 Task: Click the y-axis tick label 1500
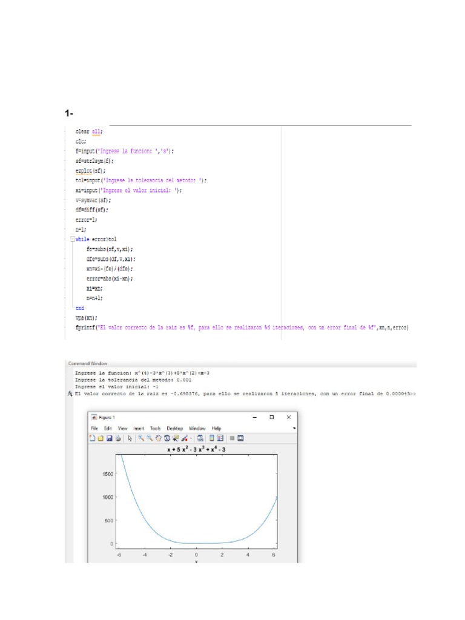tap(108, 473)
